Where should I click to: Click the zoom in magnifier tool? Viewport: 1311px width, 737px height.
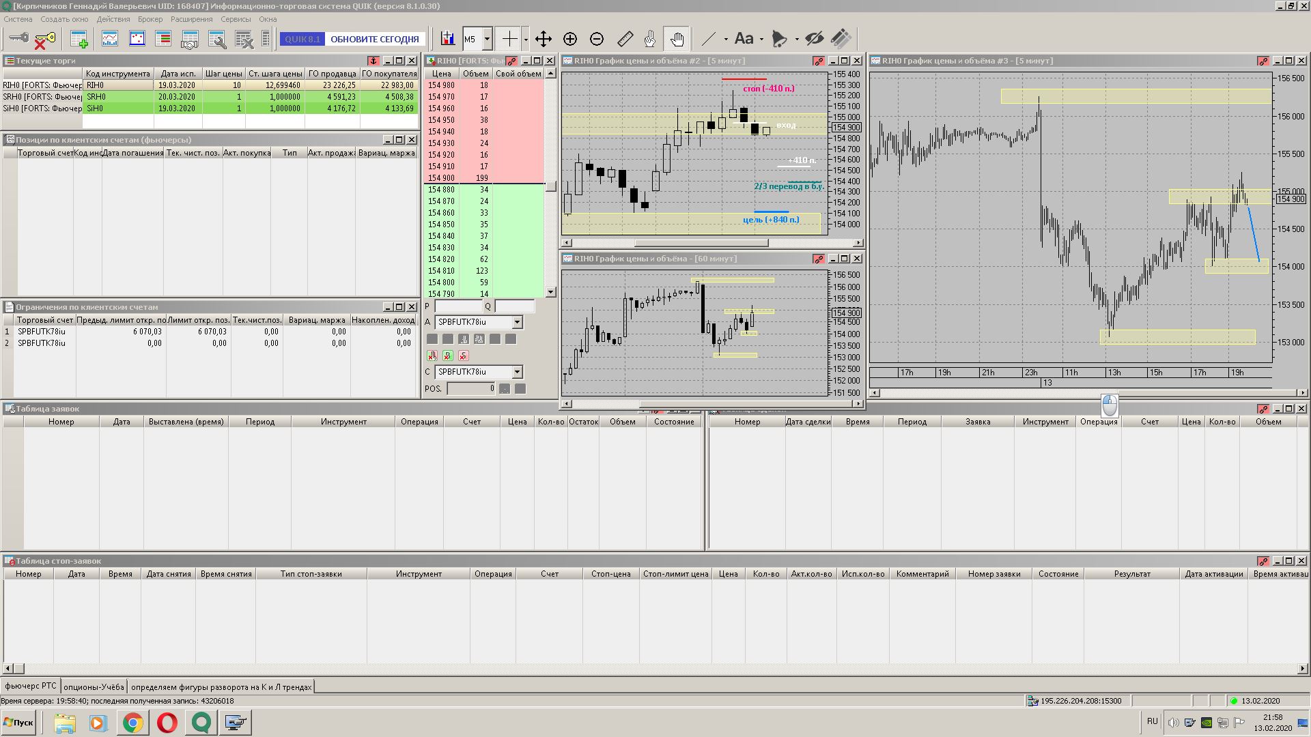(x=570, y=39)
